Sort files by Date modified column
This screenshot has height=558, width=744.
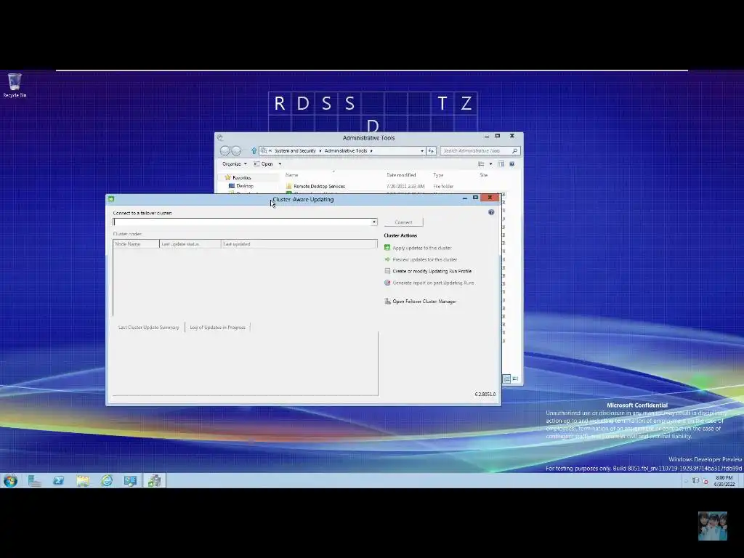[x=401, y=175]
